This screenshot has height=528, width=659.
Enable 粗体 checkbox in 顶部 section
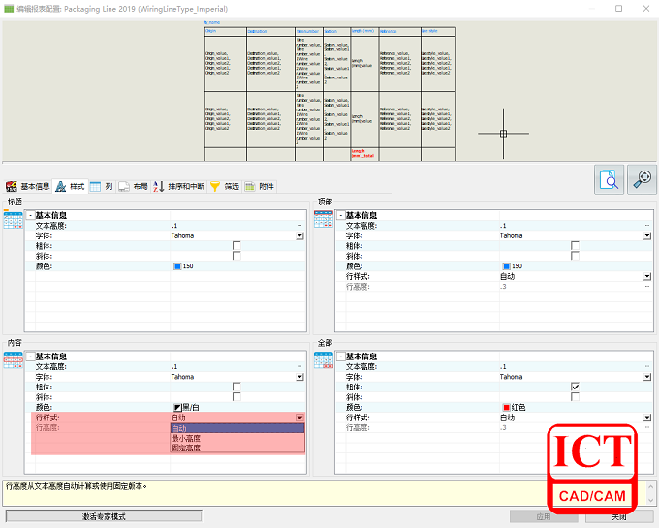click(x=575, y=246)
